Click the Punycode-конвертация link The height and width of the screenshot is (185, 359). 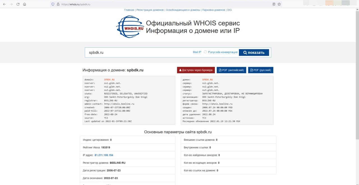[223, 52]
